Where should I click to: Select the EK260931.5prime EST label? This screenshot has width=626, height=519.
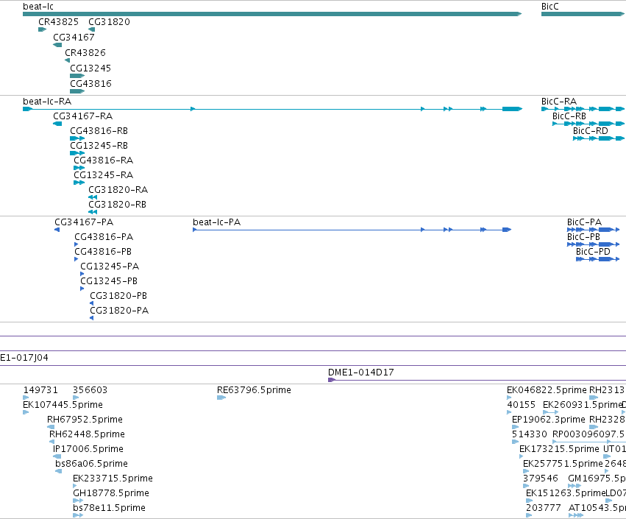coord(583,405)
